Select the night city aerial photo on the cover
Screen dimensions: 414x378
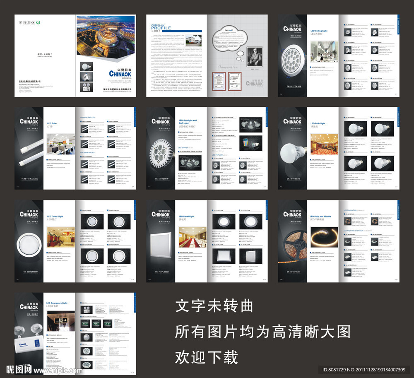coord(106,38)
